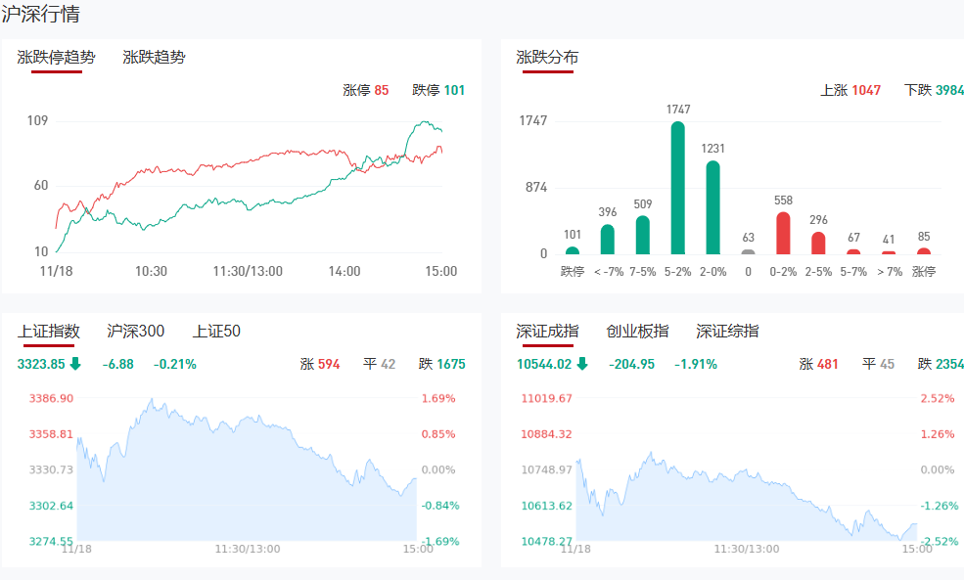The image size is (964, 580).
Task: Switch to the 涨跌趋势 tab
Action: [x=154, y=57]
